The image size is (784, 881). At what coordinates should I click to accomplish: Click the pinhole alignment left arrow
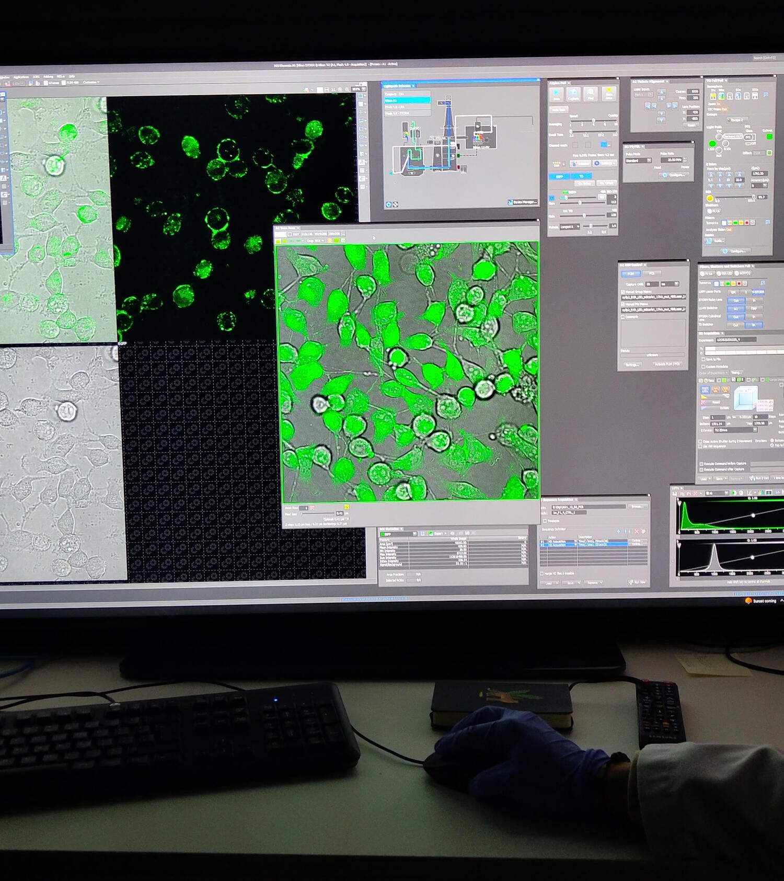coord(648,106)
